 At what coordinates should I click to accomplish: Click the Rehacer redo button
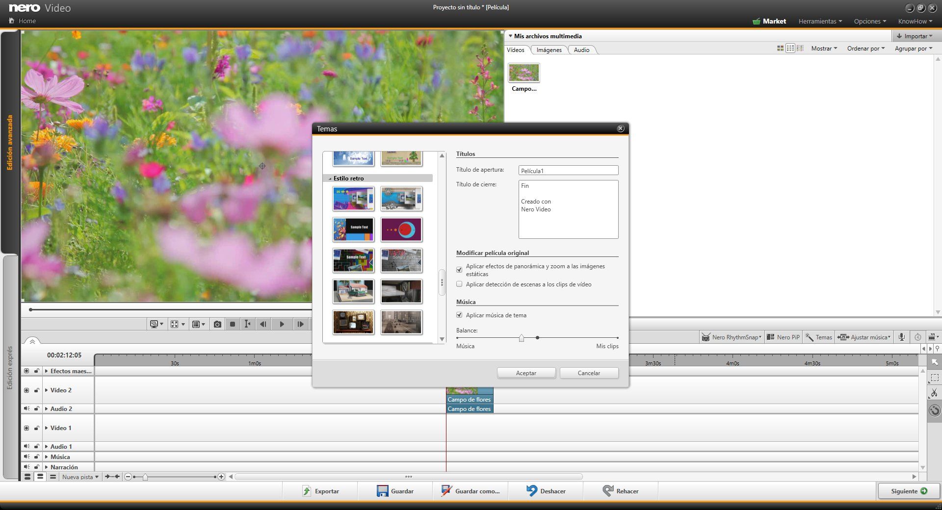click(x=621, y=491)
